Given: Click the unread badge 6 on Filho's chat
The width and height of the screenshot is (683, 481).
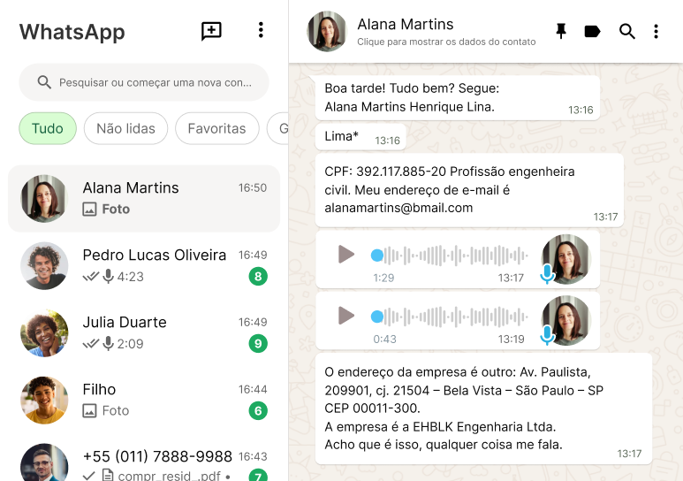Looking at the screenshot, I should tap(258, 411).
